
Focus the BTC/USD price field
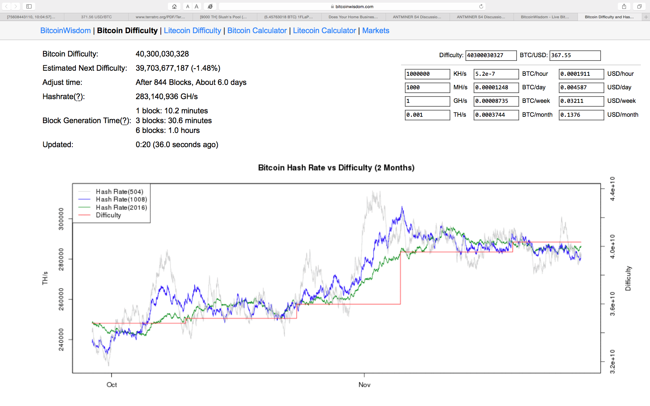575,55
